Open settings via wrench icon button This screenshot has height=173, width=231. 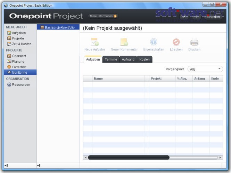(184, 17)
